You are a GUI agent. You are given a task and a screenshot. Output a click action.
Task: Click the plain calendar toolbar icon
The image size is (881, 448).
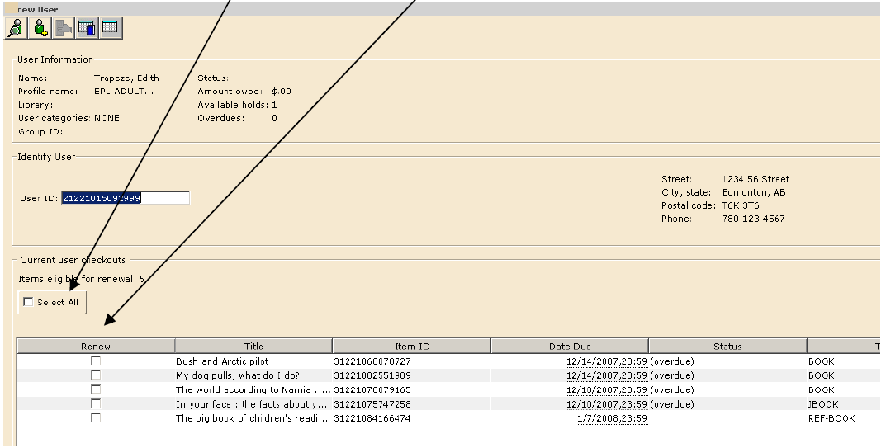(x=110, y=27)
